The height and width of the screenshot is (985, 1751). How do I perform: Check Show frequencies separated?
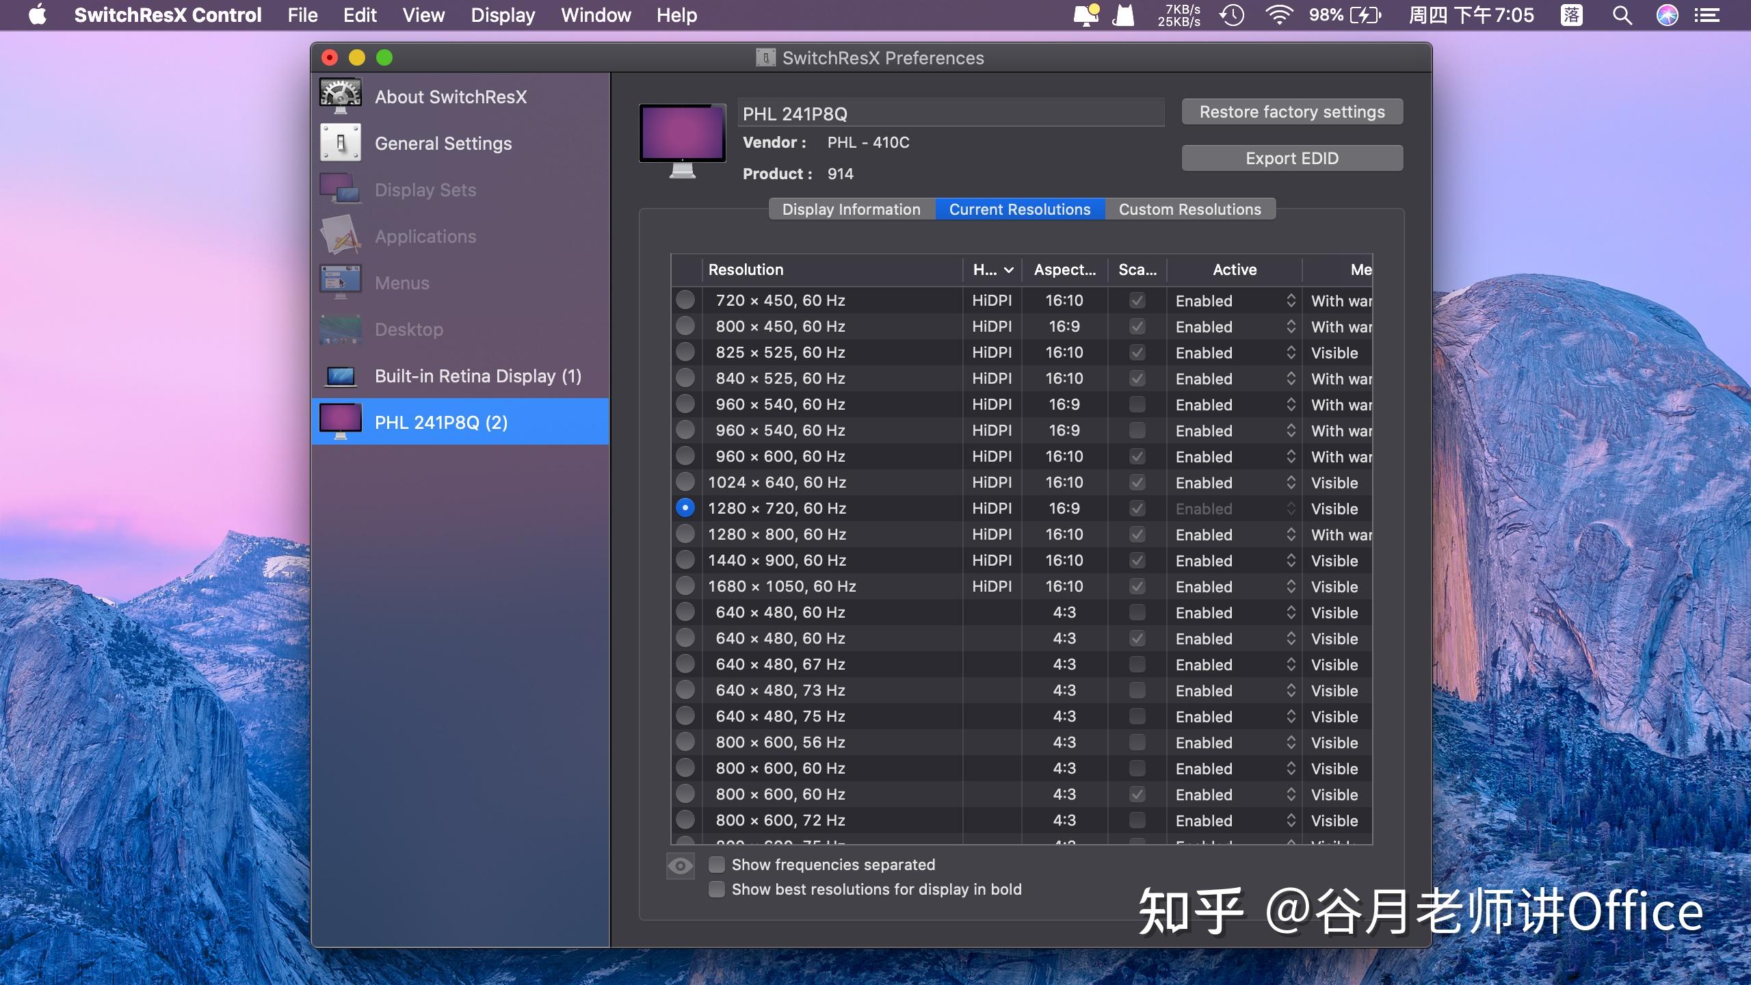[x=717, y=865]
